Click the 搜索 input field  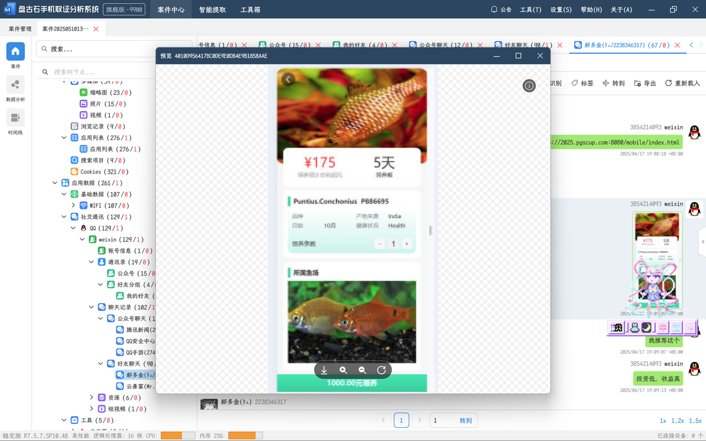116,49
